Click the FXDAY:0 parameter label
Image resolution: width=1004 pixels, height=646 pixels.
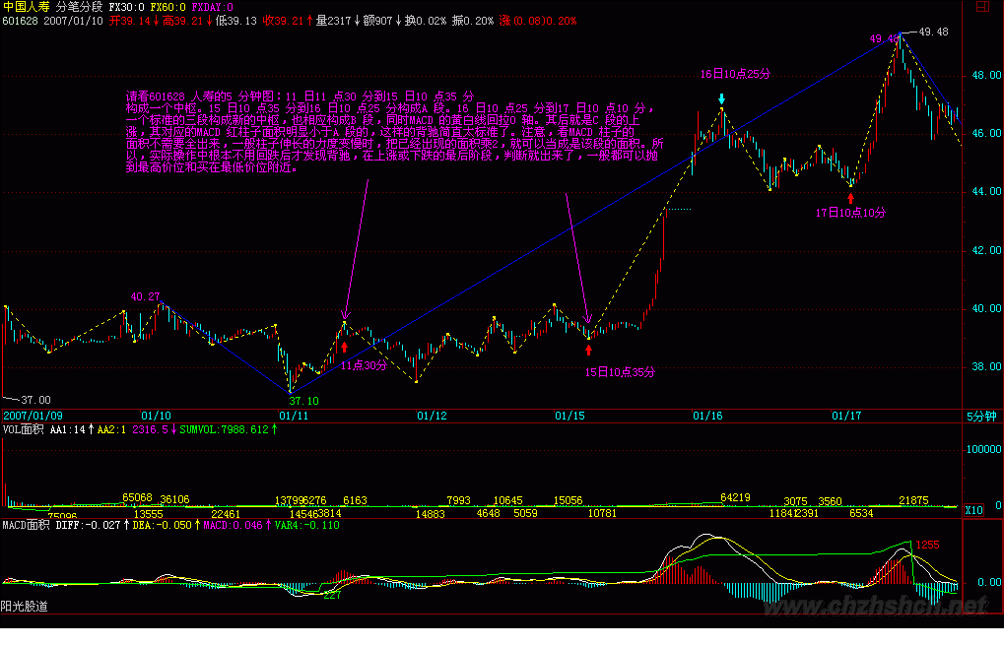[213, 7]
